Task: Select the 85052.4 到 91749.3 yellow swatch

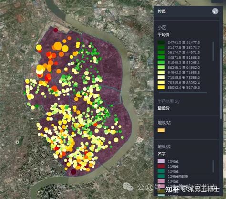Action: (x=161, y=87)
